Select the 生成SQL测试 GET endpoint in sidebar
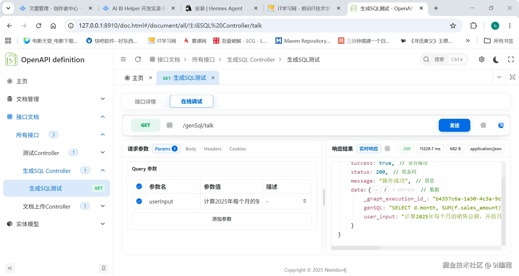The height and width of the screenshot is (276, 519). pos(56,188)
